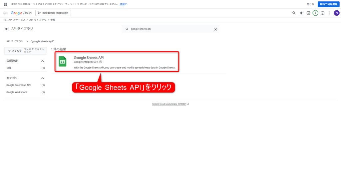Open the n8n-google-integration project selector

(x=53, y=13)
